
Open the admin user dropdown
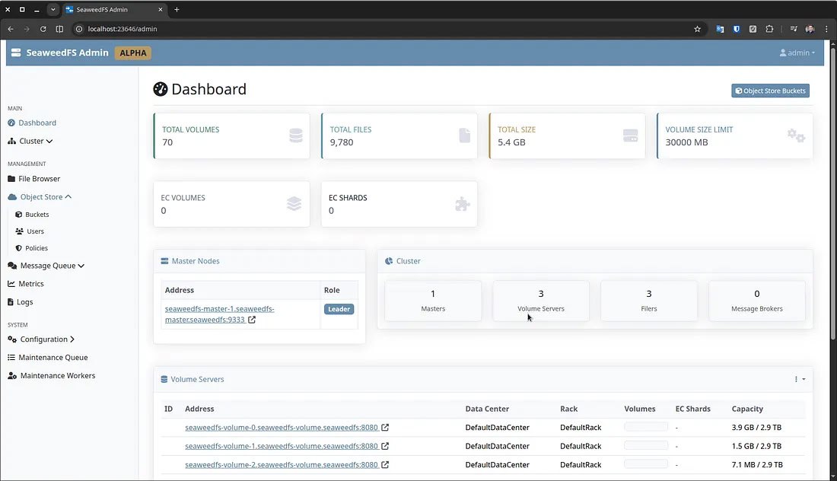[797, 53]
